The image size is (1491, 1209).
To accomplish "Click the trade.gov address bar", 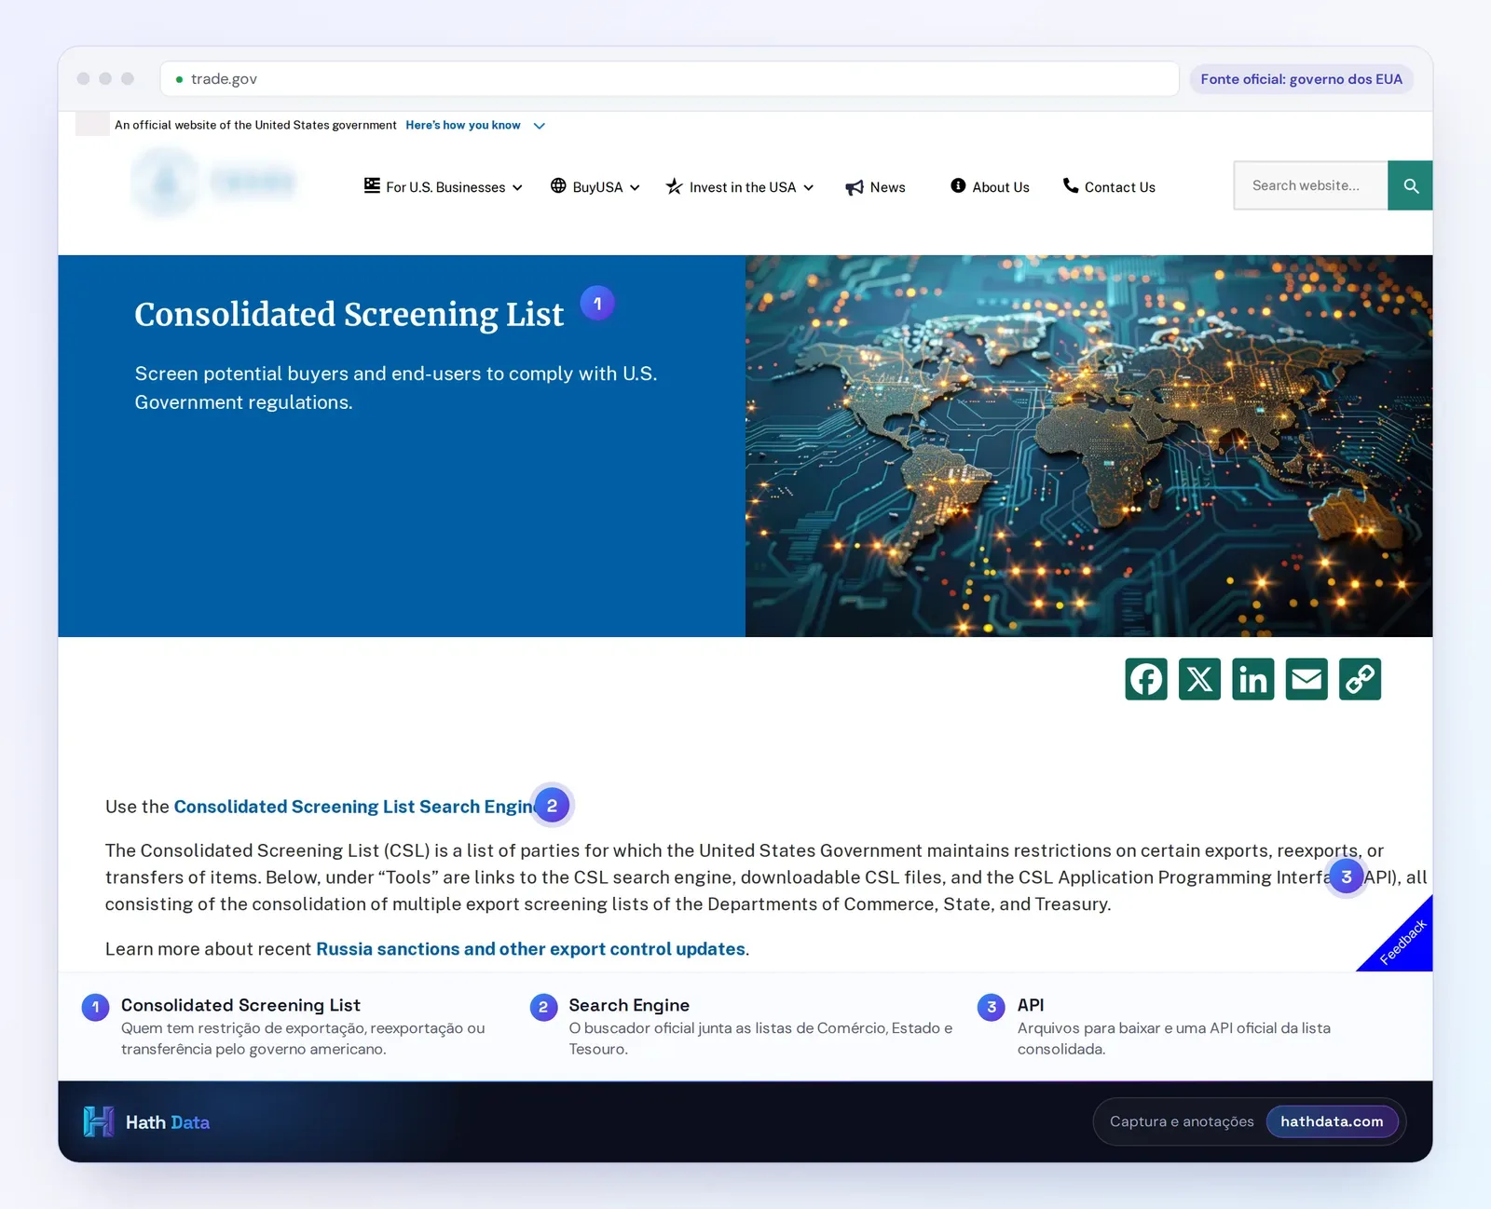I will [x=669, y=79].
